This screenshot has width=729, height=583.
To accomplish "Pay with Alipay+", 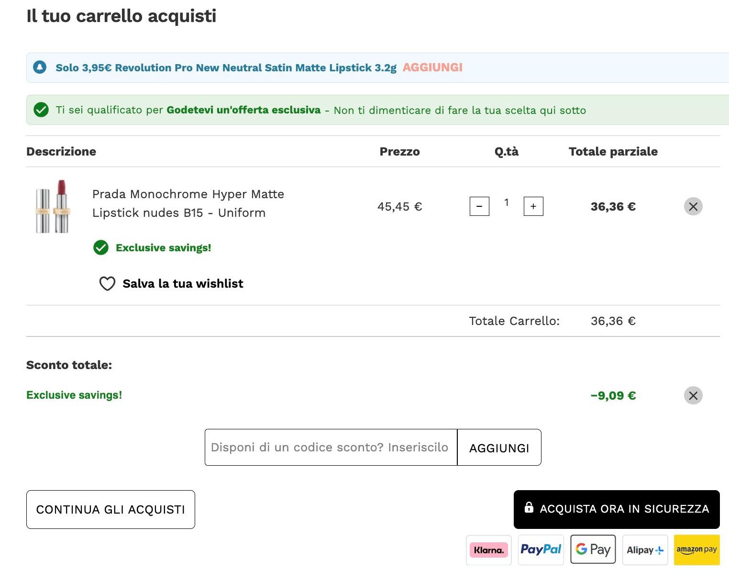I will pos(645,550).
